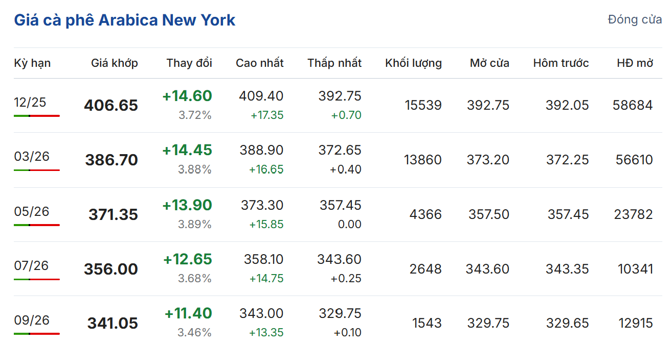Click the 'Thay đổi' column header
671x345 pixels.
[x=189, y=63]
